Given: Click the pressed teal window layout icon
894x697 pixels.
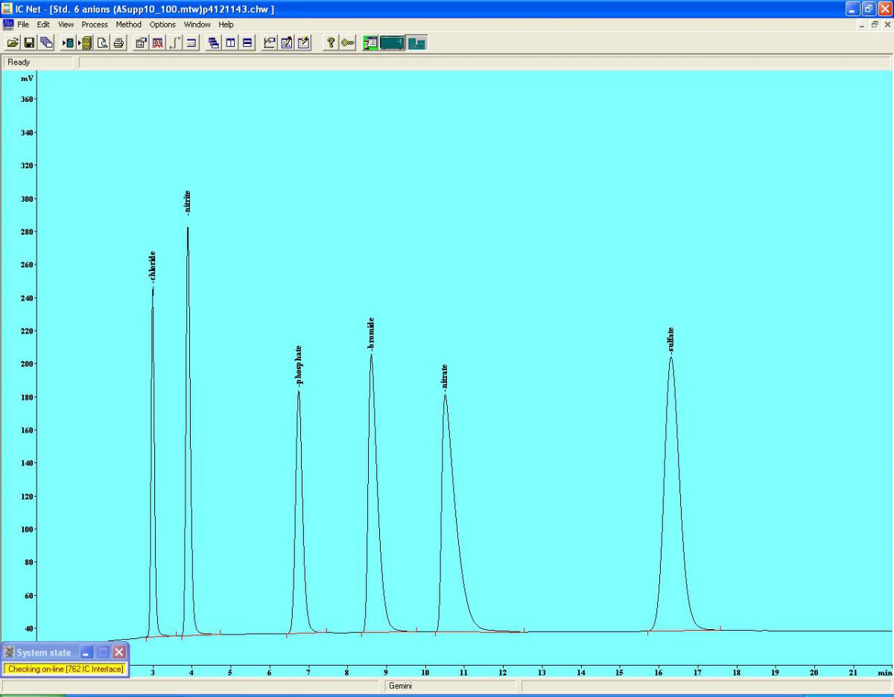Looking at the screenshot, I should (417, 42).
